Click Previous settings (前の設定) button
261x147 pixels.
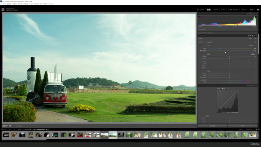click(x=212, y=126)
